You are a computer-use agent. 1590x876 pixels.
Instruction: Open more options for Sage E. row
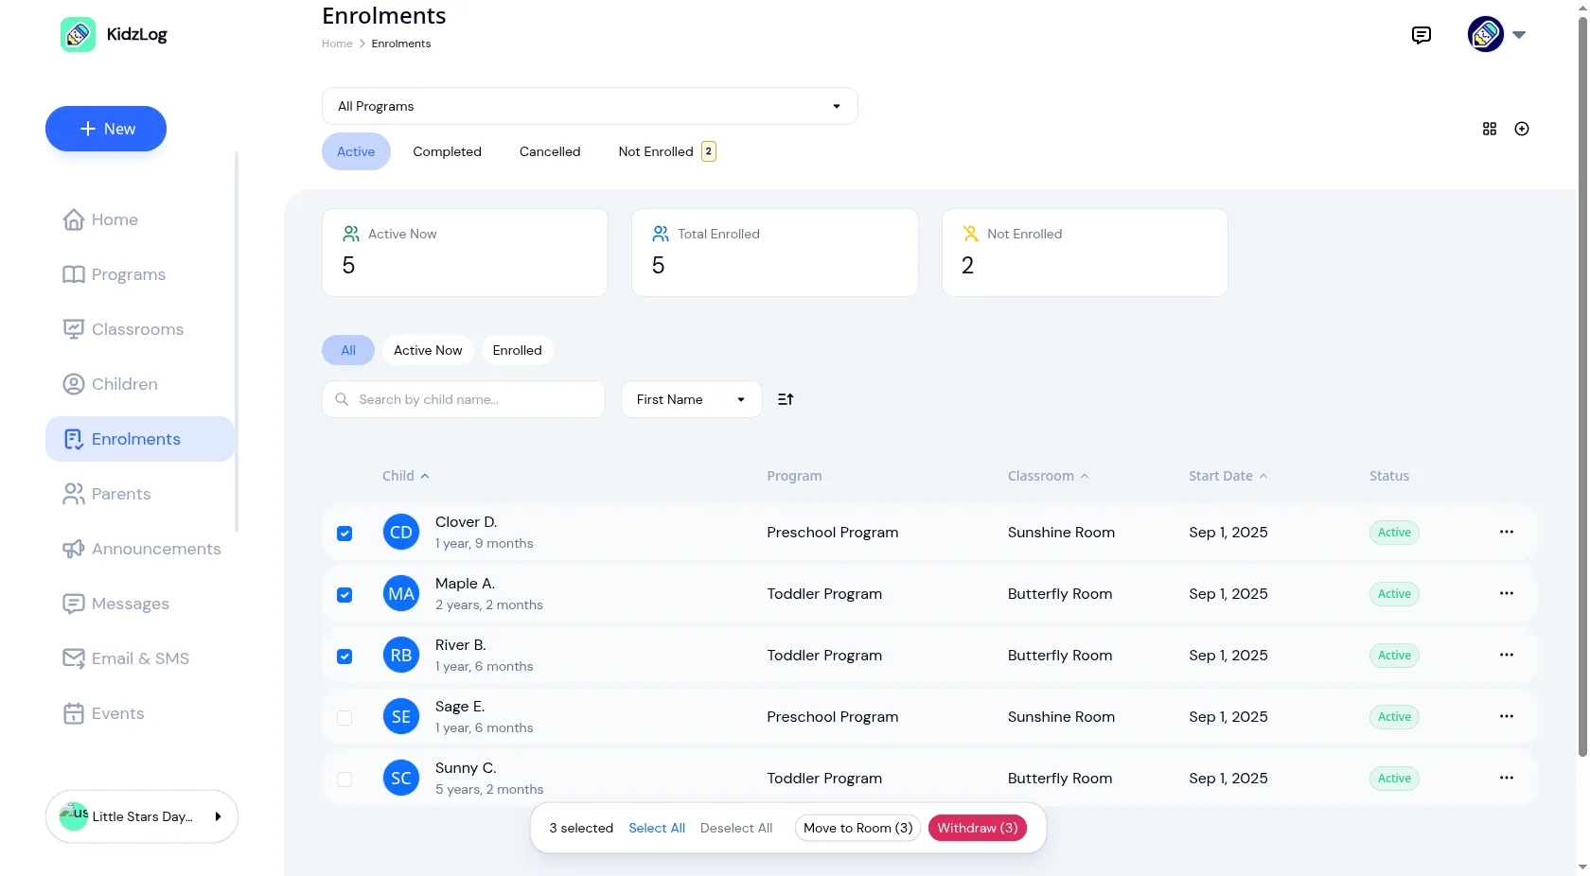[1507, 716]
